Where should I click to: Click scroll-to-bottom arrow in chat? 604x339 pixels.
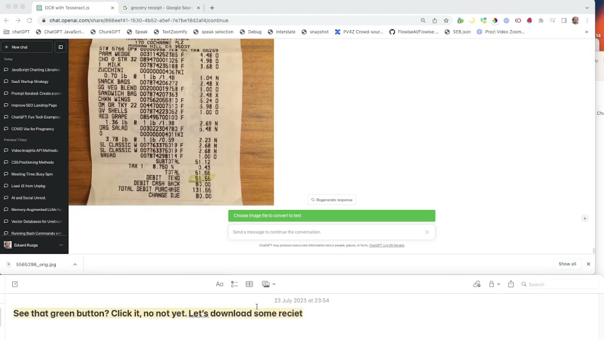(585, 218)
